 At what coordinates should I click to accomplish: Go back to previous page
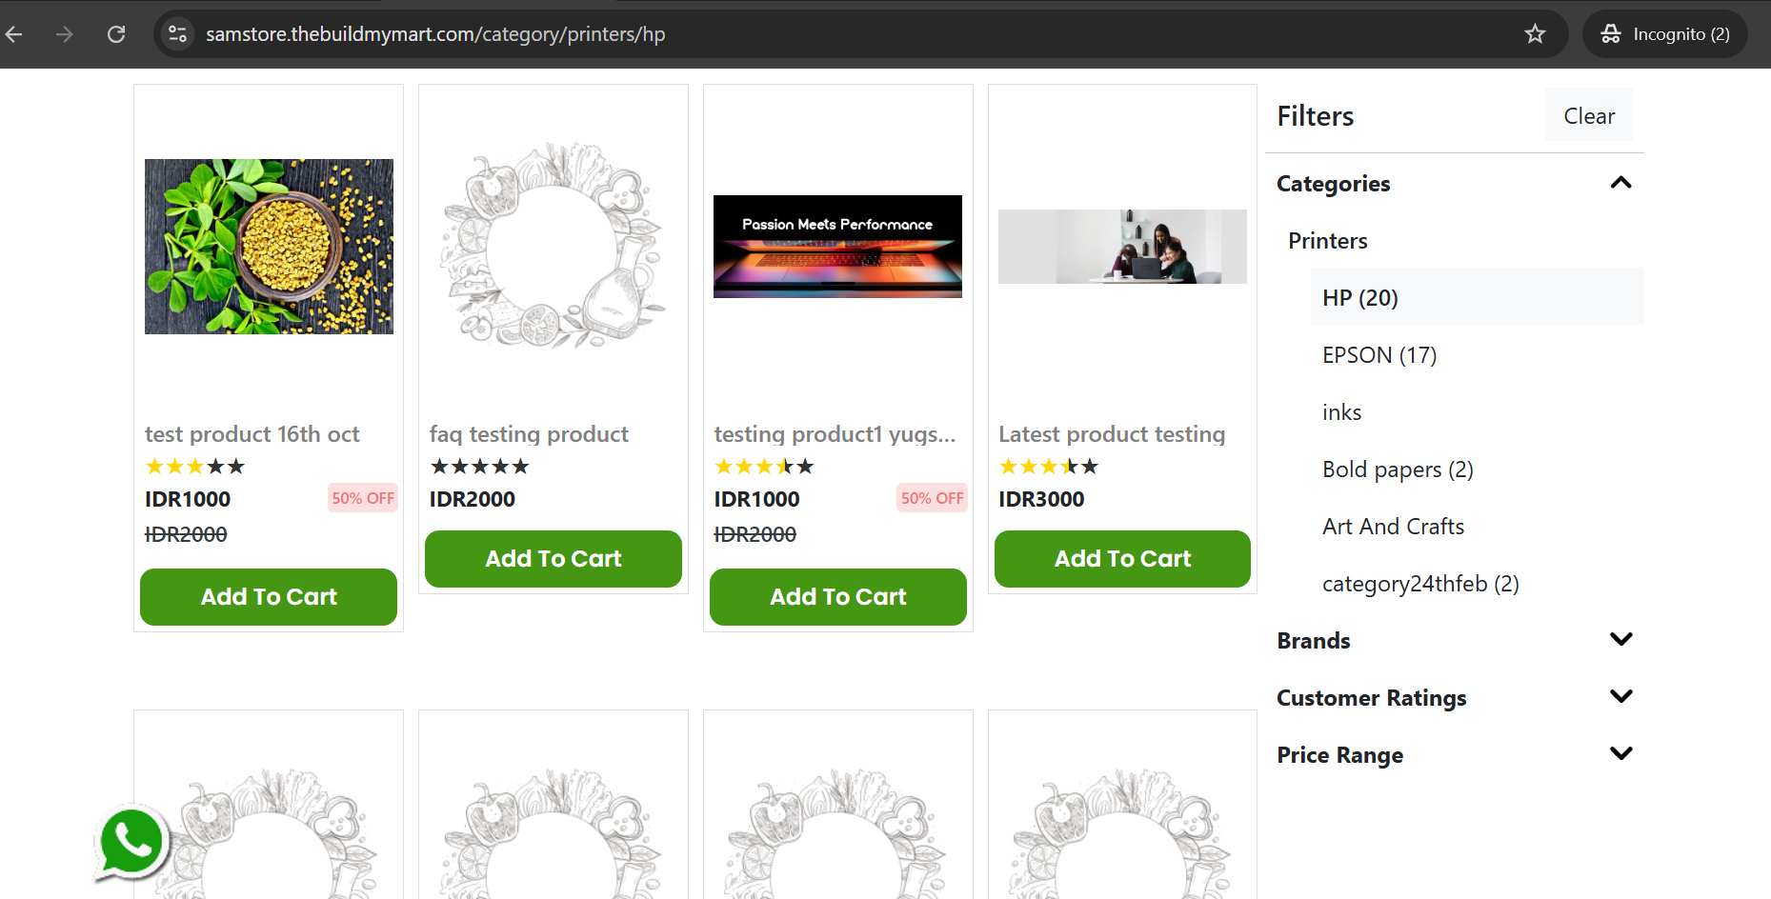[x=14, y=34]
